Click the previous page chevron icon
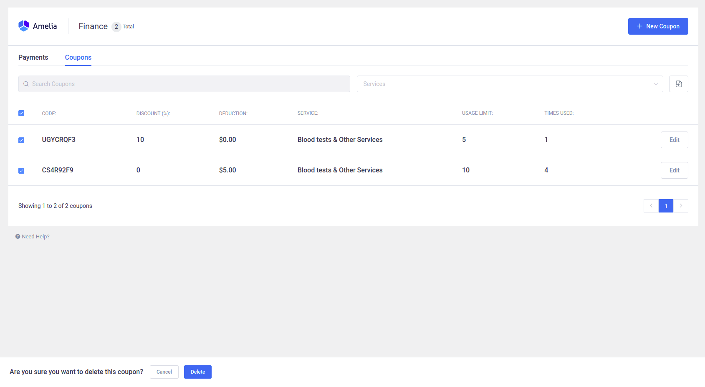Viewport: 705px width, 387px height. click(x=651, y=206)
